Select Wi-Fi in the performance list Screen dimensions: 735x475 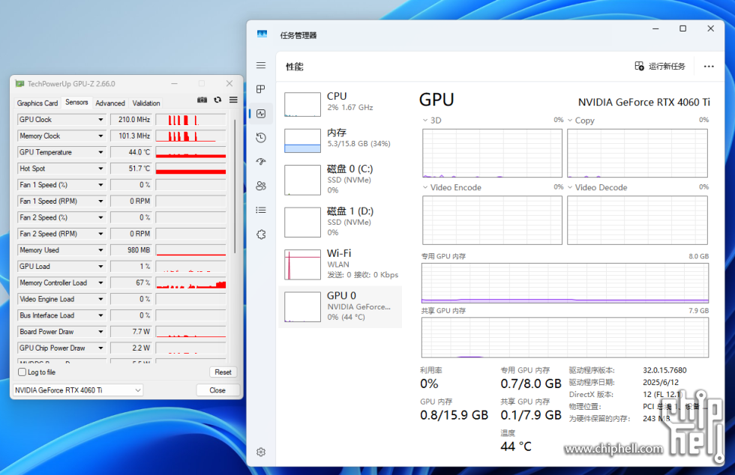click(x=340, y=264)
